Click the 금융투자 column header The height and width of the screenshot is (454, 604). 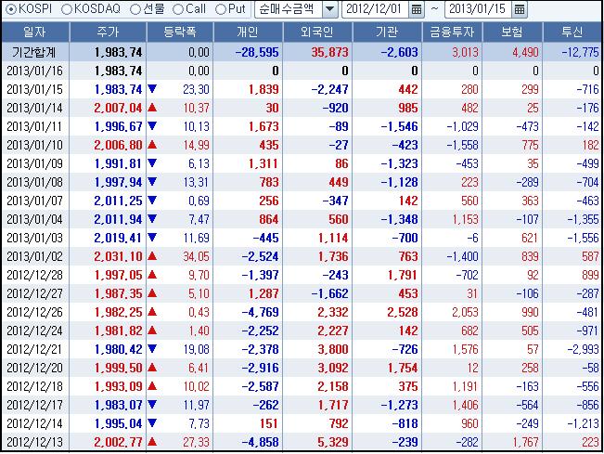tap(452, 32)
